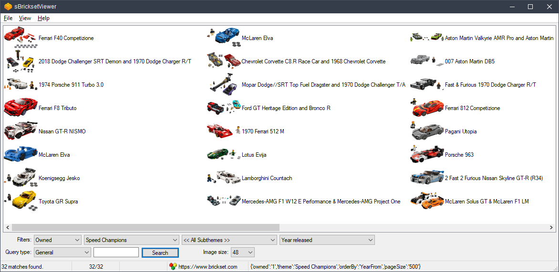559x272 pixels.
Task: Select the yellow Toyota GR Supra thumbnail
Action: click(x=20, y=201)
